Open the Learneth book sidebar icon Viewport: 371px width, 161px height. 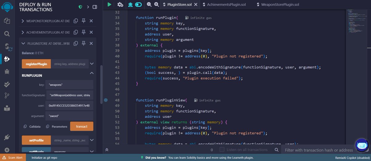tap(6, 109)
